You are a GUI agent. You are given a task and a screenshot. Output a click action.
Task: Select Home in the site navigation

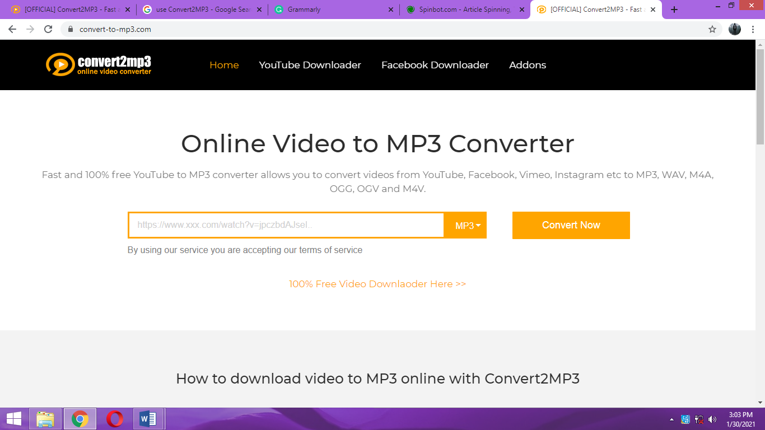click(x=224, y=65)
